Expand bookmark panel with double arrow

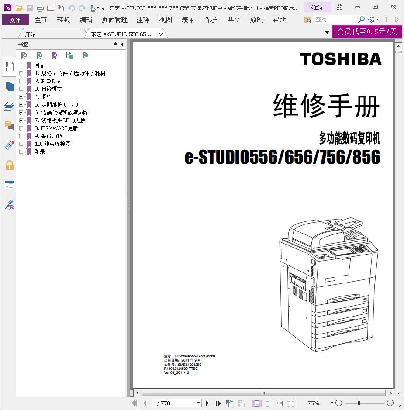coord(115,44)
